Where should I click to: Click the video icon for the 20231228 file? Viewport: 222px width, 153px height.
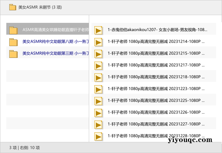tap(98, 136)
